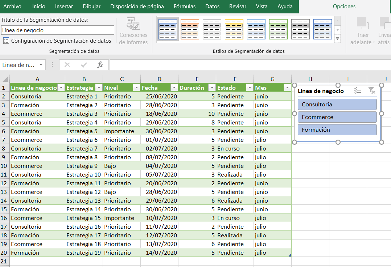This screenshot has width=391, height=267.
Task: Switch to the Insertar tab
Action: tap(64, 7)
